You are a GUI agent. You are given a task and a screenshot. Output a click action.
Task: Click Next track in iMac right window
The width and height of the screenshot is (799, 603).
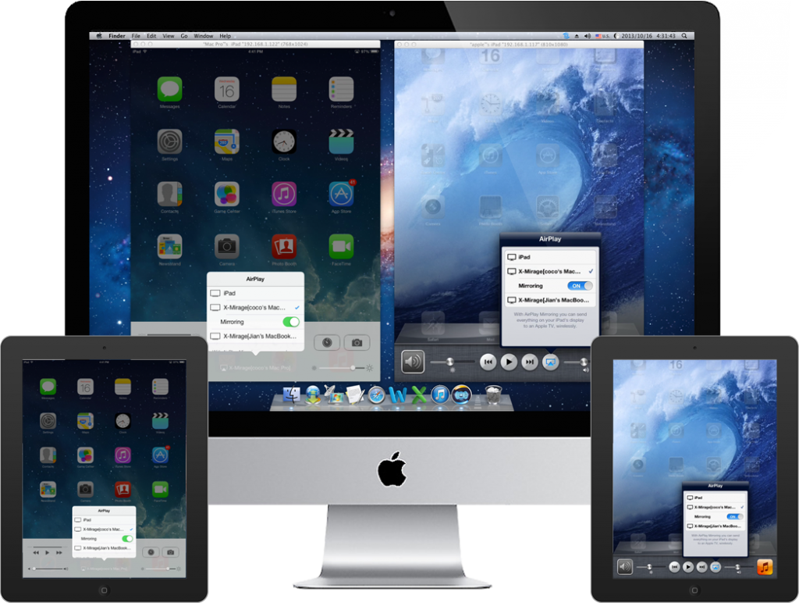(x=530, y=362)
